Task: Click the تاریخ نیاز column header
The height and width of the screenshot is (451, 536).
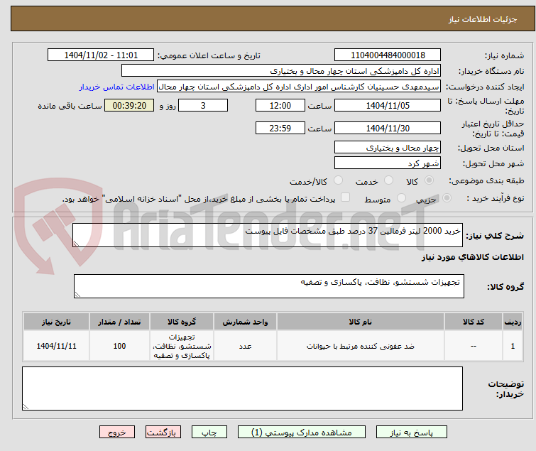Action: point(56,322)
